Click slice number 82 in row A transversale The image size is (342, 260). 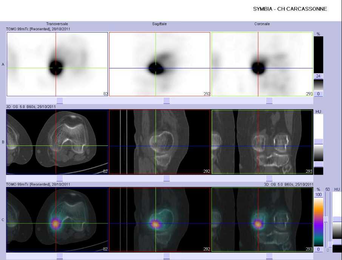(105, 94)
